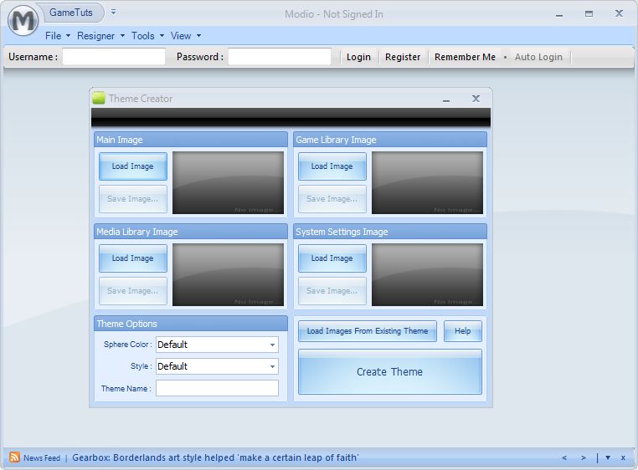Open the View menu
Image resolution: width=638 pixels, height=470 pixels.
coord(186,36)
